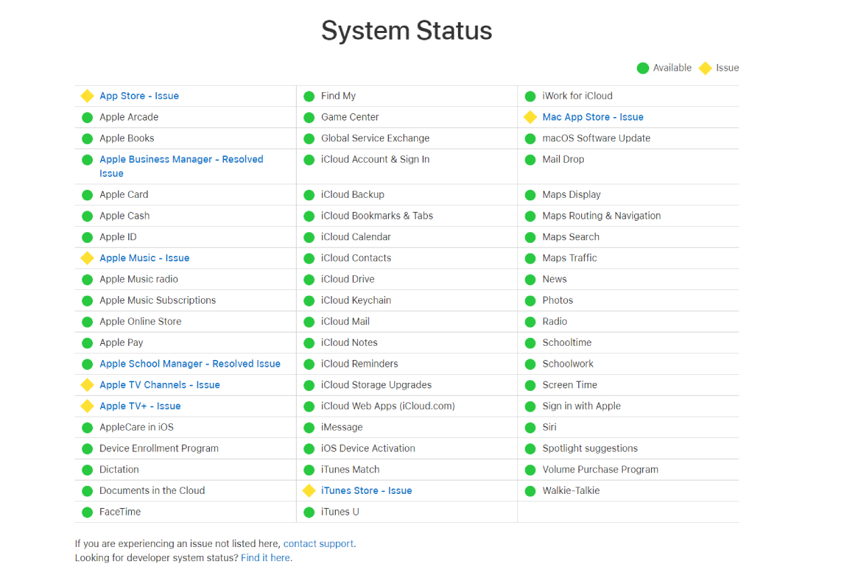Click green status dot beside News
Image resolution: width=861 pixels, height=578 pixels.
530,279
